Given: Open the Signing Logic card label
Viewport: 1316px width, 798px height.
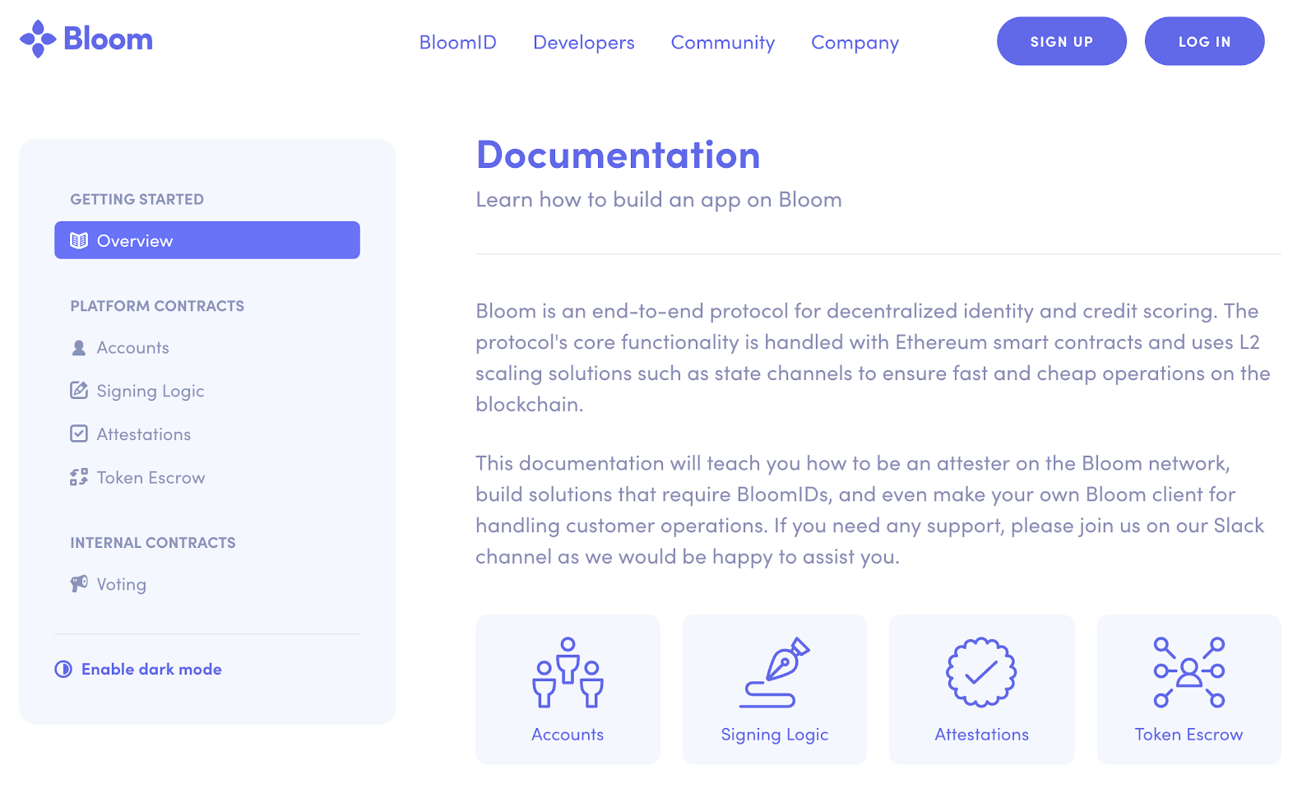Looking at the screenshot, I should (775, 735).
